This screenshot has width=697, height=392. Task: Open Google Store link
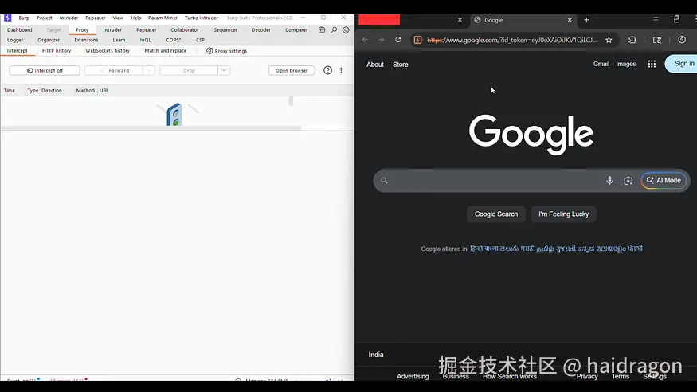400,65
